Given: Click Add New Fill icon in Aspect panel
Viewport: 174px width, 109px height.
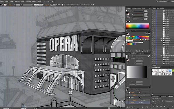Looking at the screenshot, I should tap(130, 107).
